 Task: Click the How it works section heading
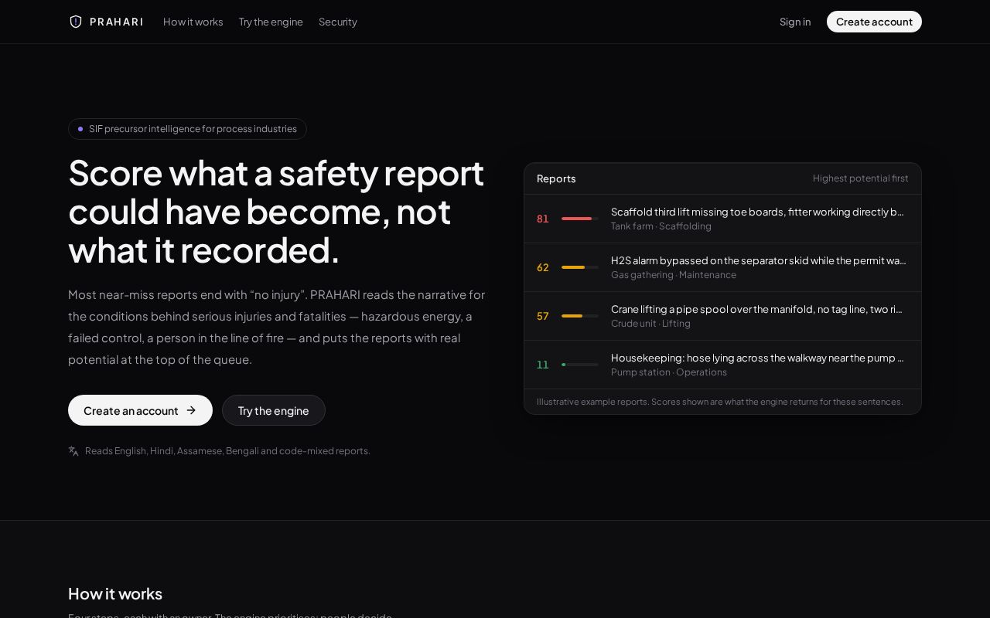[115, 593]
